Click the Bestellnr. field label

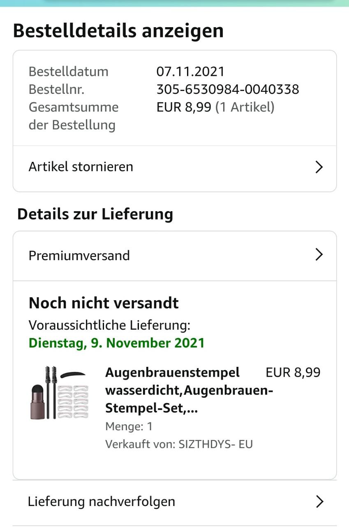click(56, 89)
